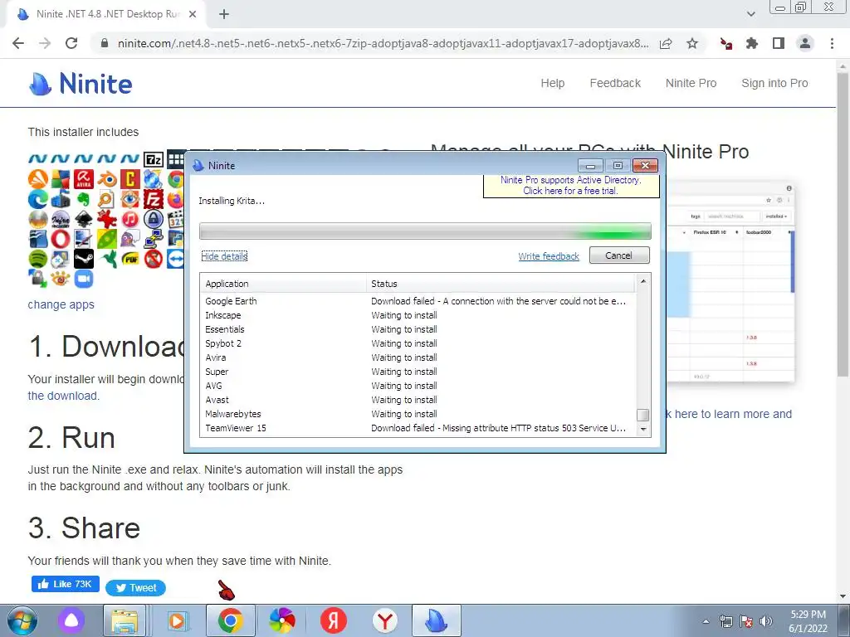Click the OpenOffice icon
Screen dimensions: 850x637
(38, 239)
